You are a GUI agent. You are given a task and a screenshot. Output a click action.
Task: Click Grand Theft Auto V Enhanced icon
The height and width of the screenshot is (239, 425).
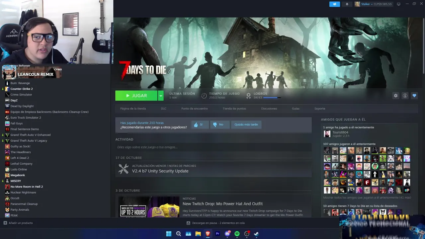tap(7, 135)
